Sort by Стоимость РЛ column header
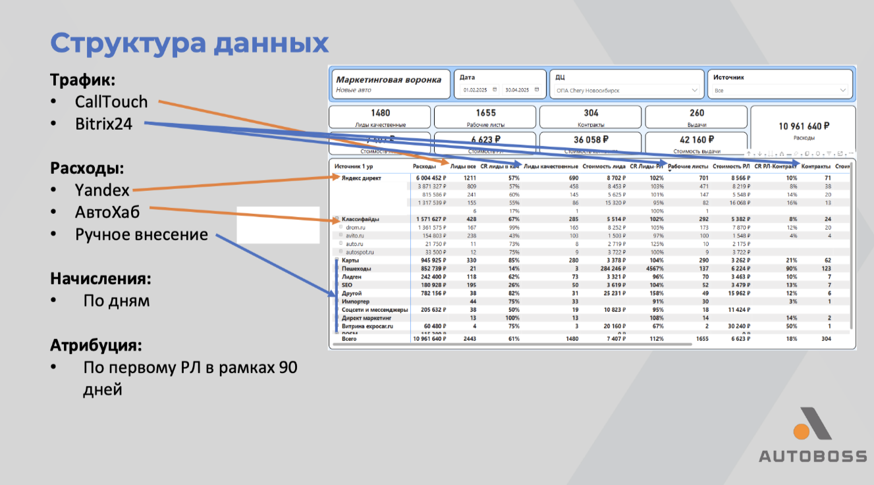 tap(731, 166)
